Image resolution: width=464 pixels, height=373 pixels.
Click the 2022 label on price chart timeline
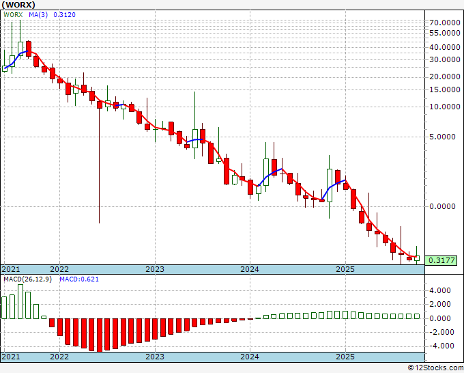59,269
